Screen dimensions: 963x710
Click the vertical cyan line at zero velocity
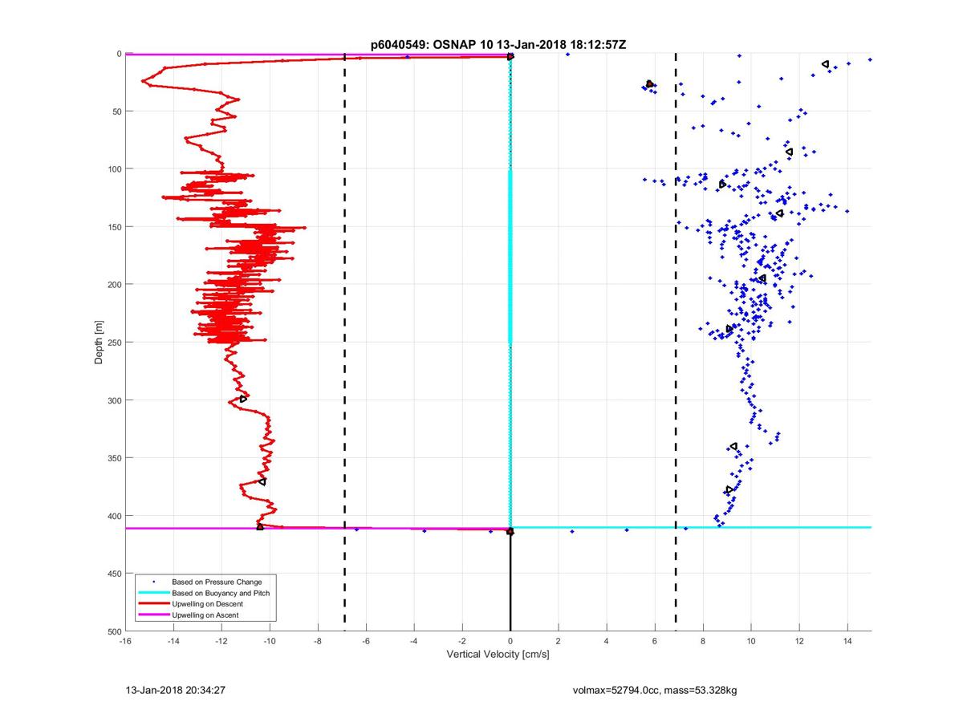(510, 290)
